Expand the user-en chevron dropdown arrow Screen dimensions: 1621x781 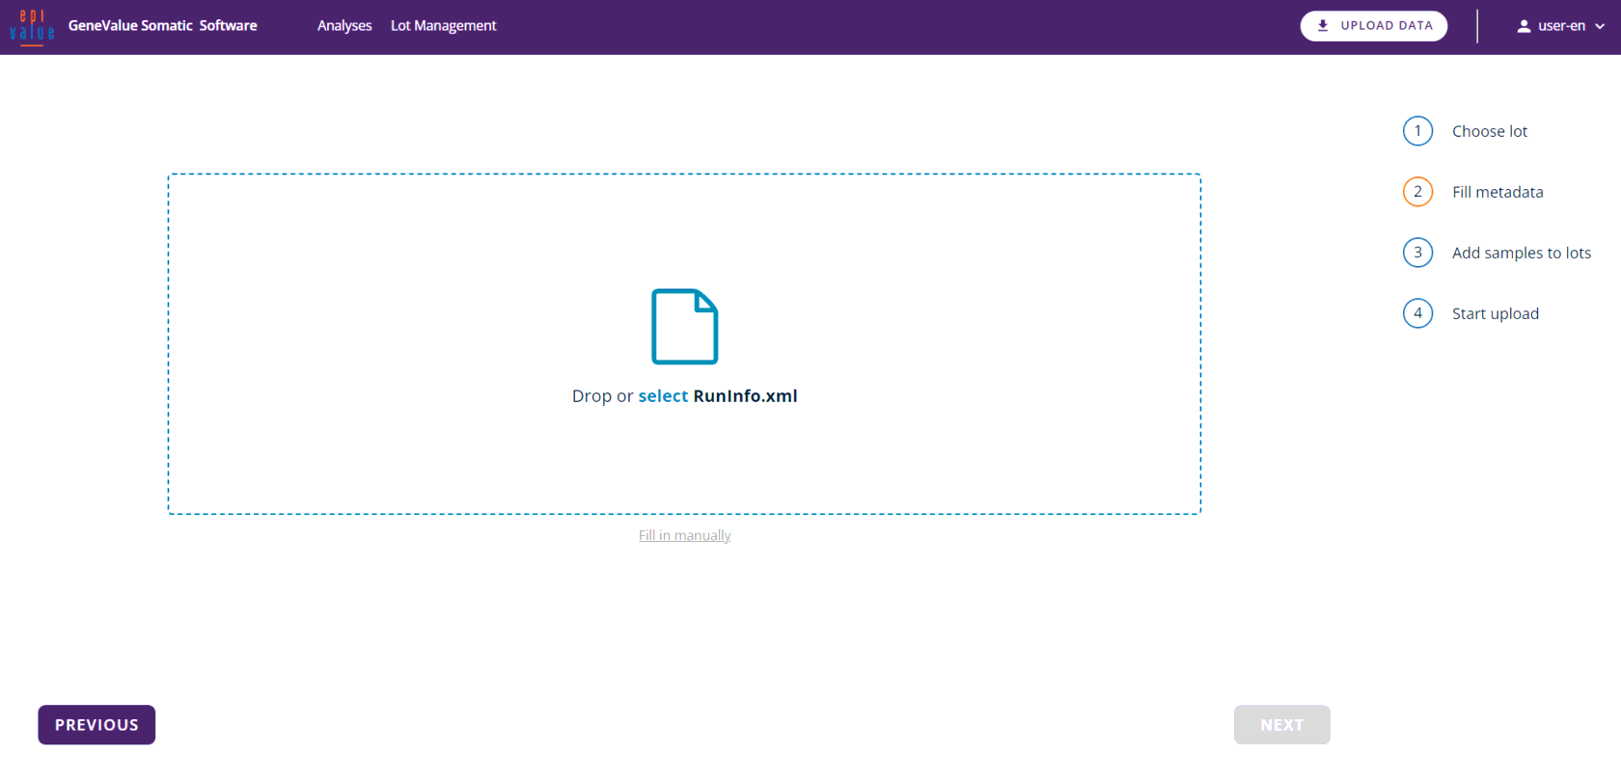[1600, 27]
